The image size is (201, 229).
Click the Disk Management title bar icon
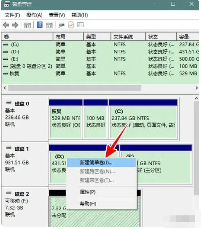pos(7,4)
